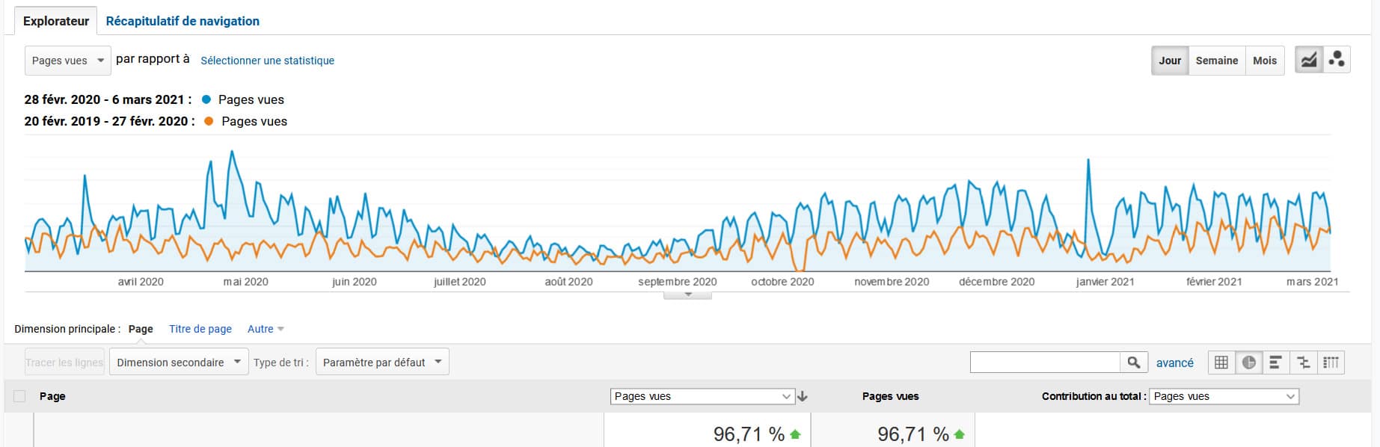Set graph granularity to Mois

pyautogui.click(x=1265, y=61)
